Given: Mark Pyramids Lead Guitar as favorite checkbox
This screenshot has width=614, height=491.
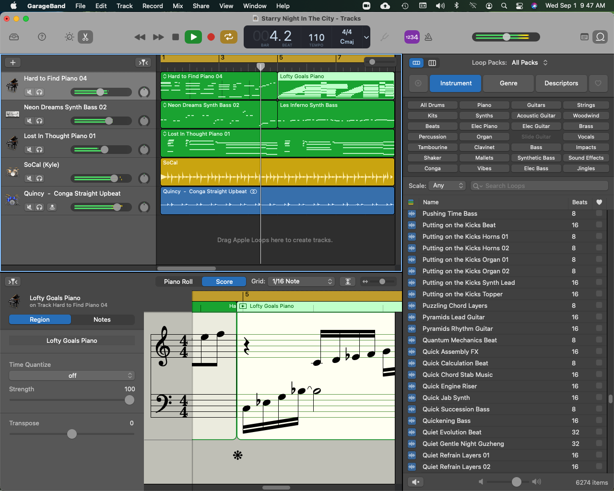Looking at the screenshot, I should [x=599, y=317].
